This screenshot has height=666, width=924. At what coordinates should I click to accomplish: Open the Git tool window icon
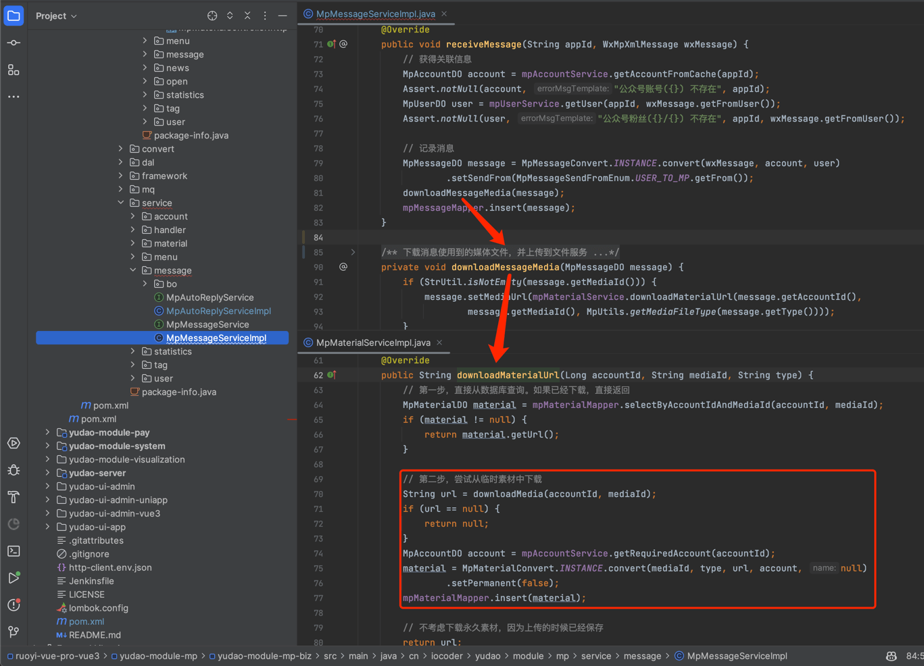[14, 632]
